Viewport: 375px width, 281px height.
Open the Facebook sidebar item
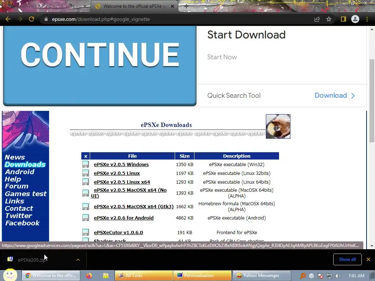click(x=22, y=223)
